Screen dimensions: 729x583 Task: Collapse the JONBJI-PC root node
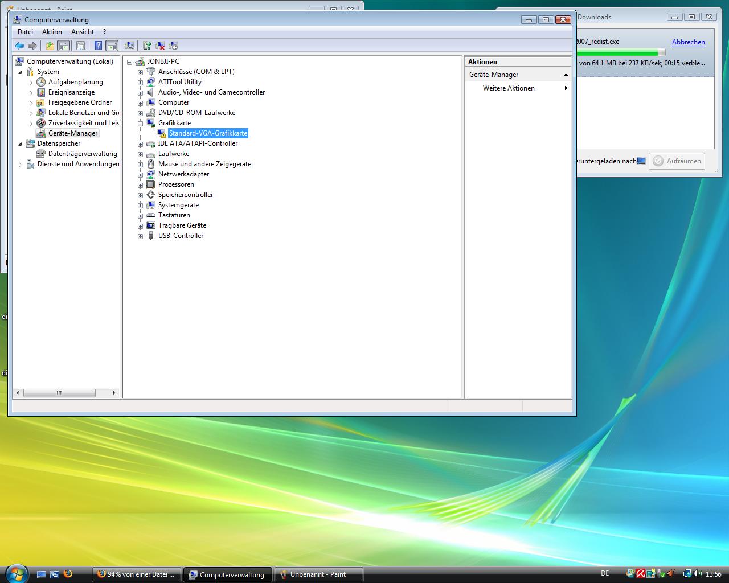(x=129, y=62)
